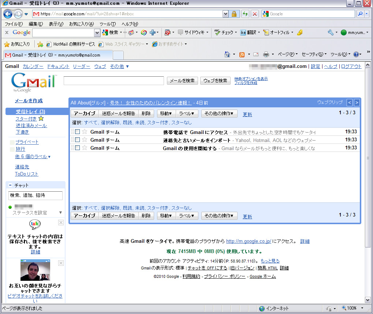Click the add-to-favorites-bar star icon

pyautogui.click(x=40, y=44)
